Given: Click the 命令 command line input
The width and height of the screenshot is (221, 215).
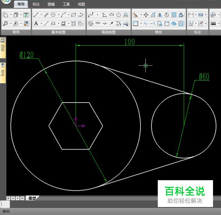Looking at the screenshot, I should coord(111,211).
